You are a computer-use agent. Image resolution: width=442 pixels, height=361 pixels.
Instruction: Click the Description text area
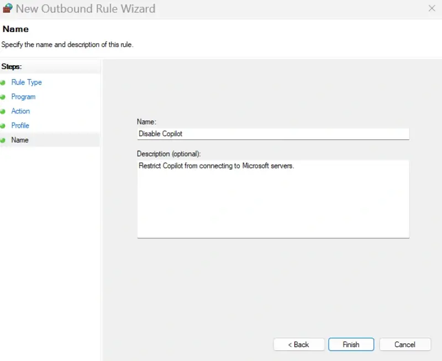click(x=272, y=199)
